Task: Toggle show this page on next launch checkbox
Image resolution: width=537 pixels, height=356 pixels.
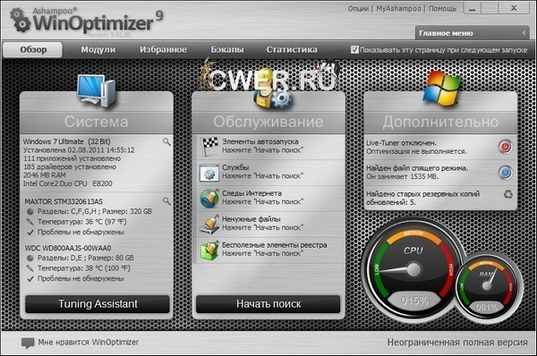Action: click(x=354, y=49)
